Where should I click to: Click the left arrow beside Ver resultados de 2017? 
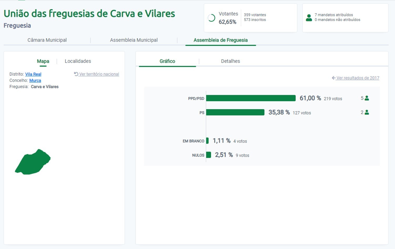(x=334, y=78)
